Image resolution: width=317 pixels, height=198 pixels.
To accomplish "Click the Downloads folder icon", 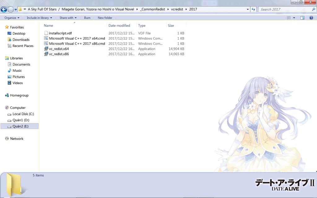I will coord(9,40).
